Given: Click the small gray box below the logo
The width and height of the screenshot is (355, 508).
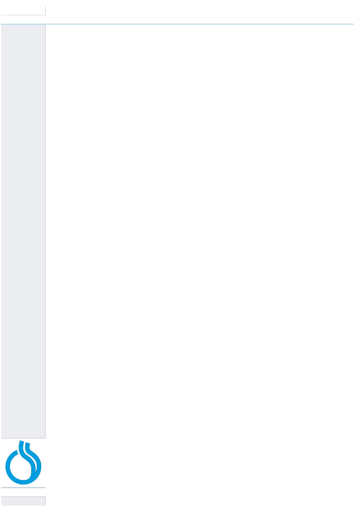Looking at the screenshot, I should pyautogui.click(x=23, y=501).
